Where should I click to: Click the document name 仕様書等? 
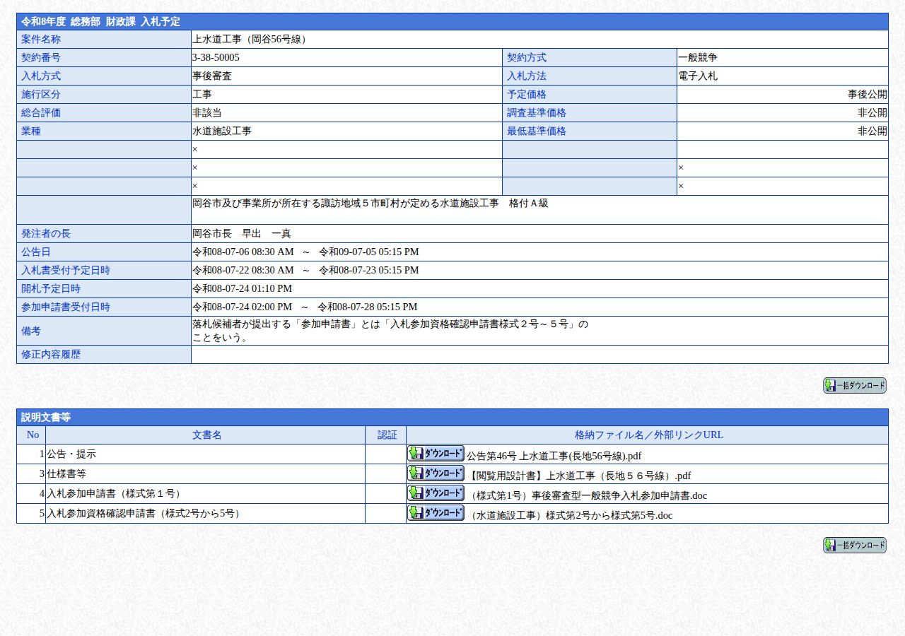coord(66,474)
